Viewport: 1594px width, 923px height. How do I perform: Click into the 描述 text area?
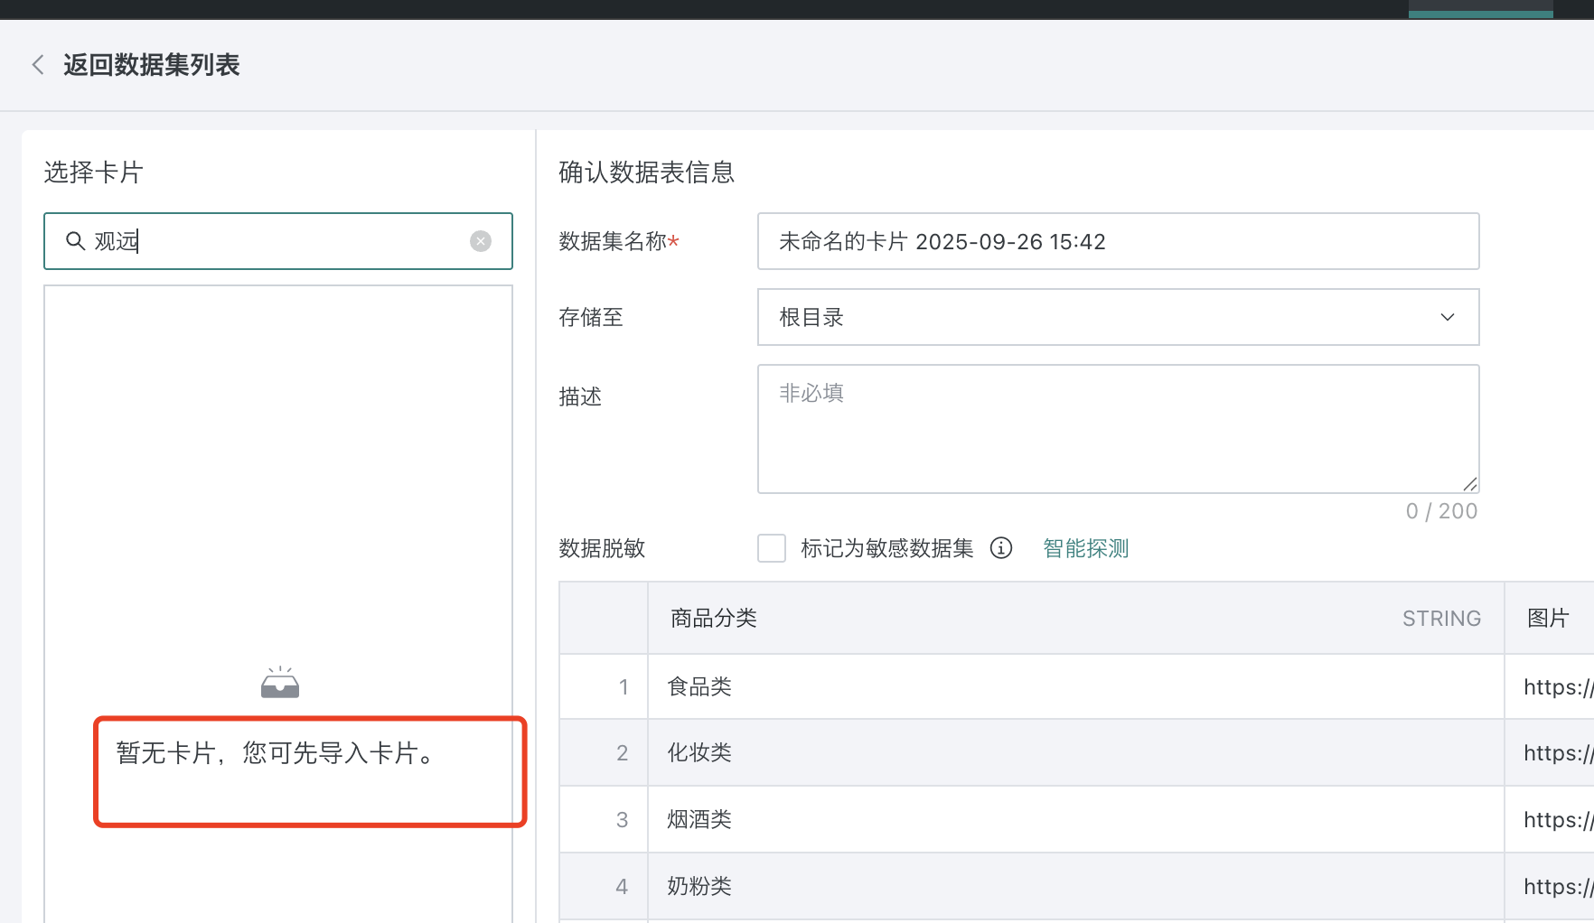(x=1118, y=429)
